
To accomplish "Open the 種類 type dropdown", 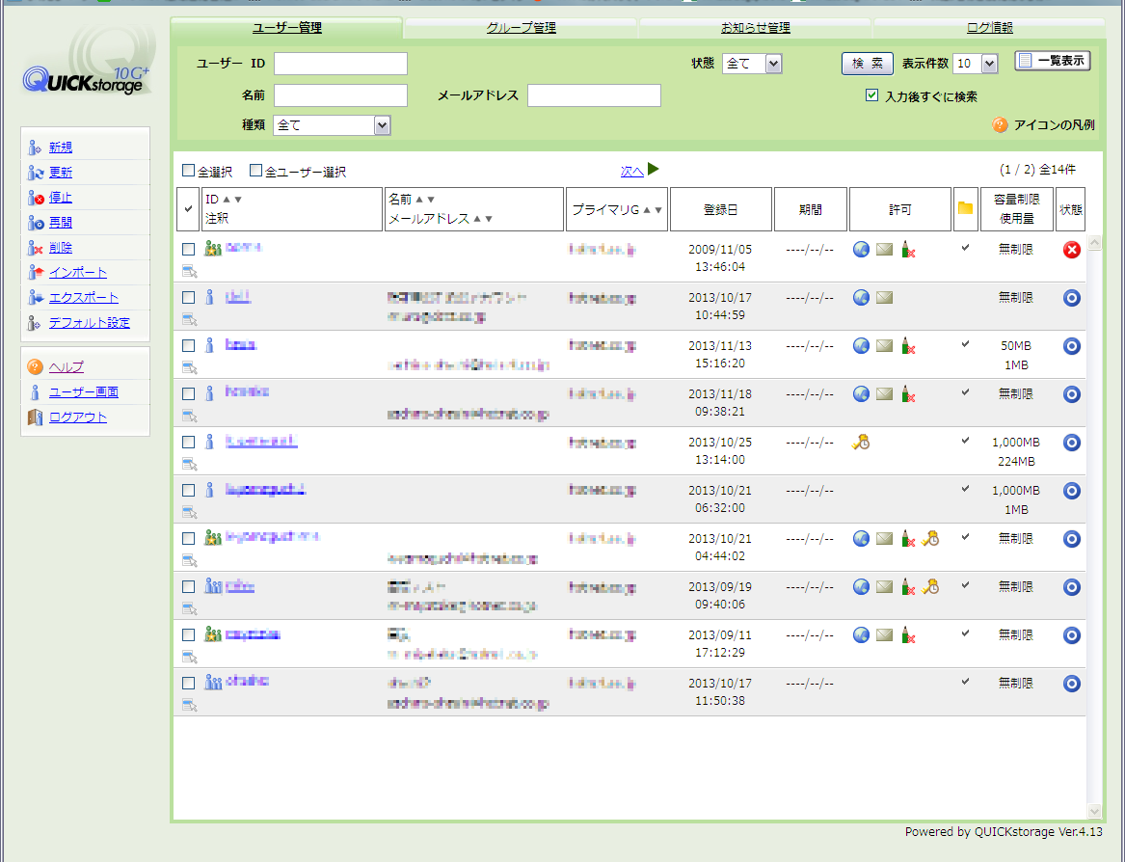I will tap(332, 125).
